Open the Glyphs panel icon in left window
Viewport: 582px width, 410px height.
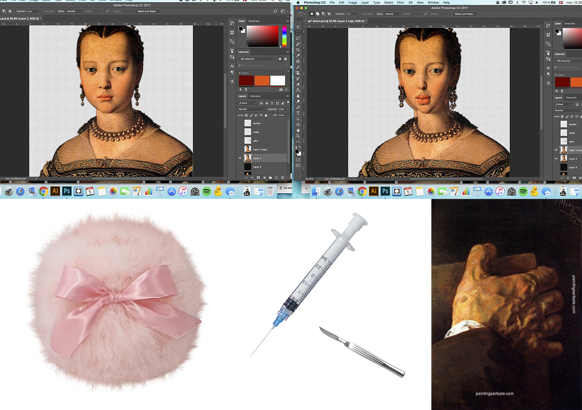(232, 81)
